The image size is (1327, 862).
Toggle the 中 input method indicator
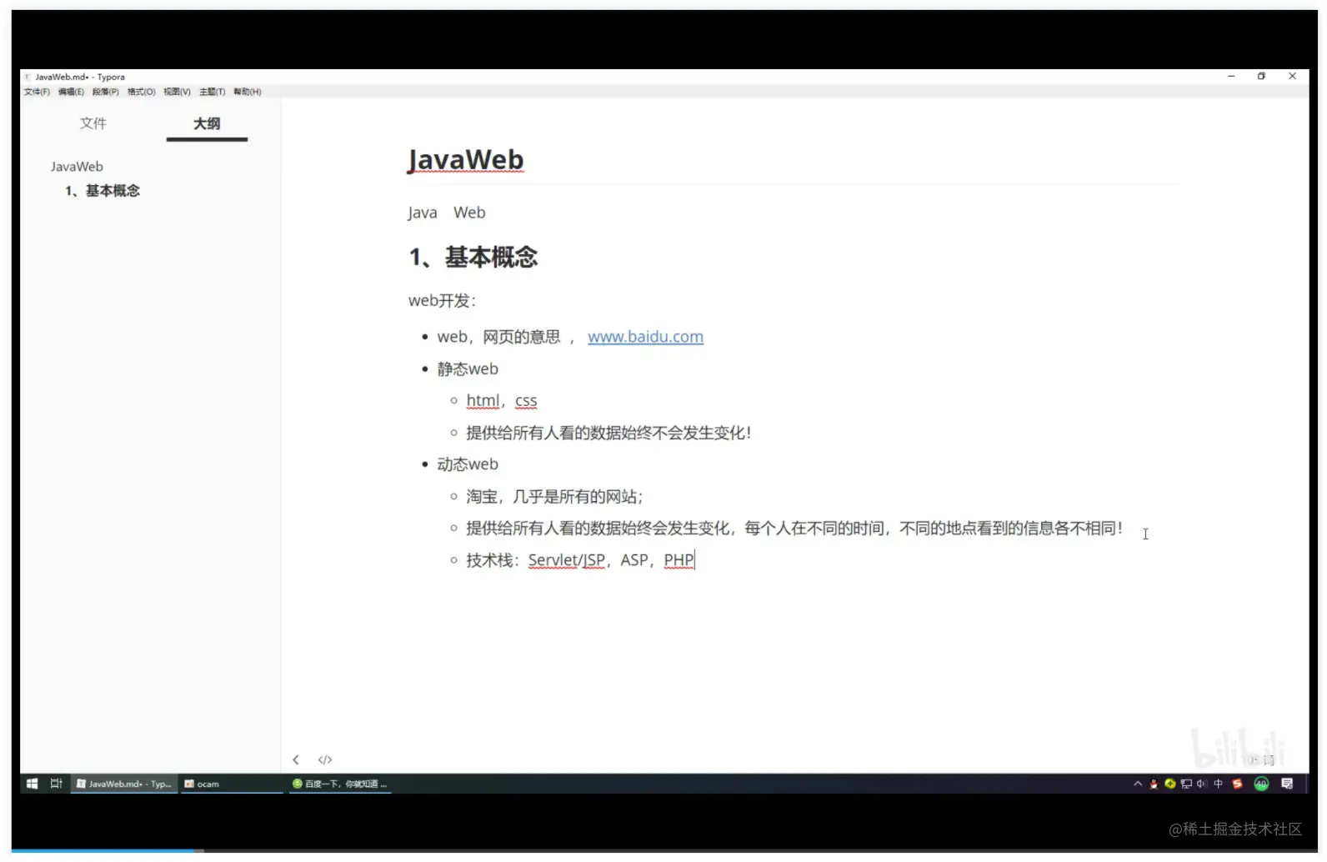tap(1219, 784)
